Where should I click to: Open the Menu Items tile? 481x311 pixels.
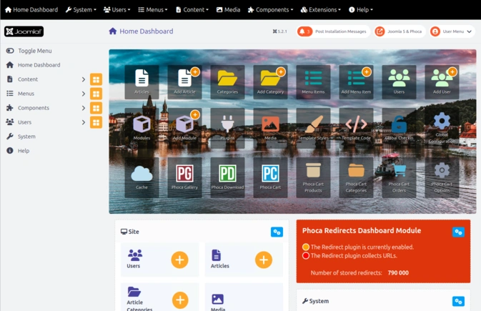point(313,82)
